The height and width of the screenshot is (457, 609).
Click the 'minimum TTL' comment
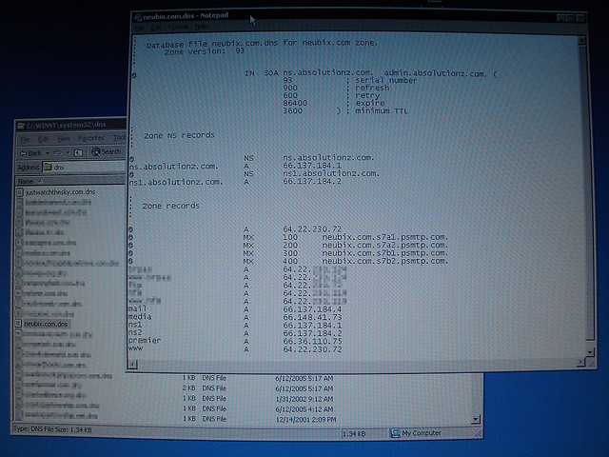[x=382, y=110]
